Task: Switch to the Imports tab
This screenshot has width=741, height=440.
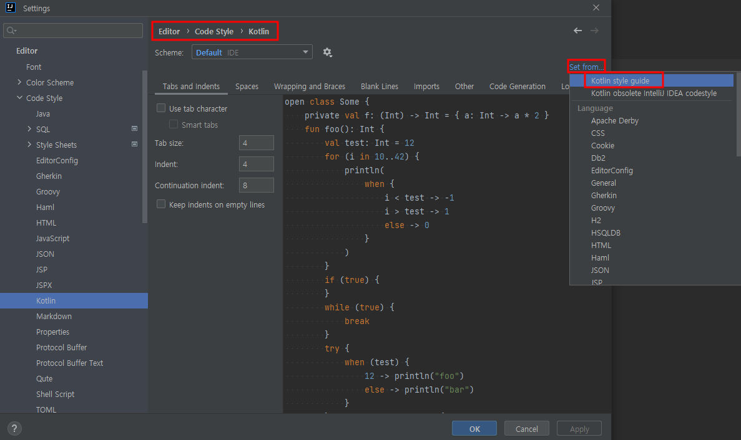Action: pos(426,86)
